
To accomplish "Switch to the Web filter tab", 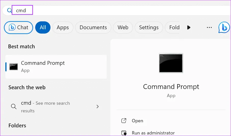I will pos(123,27).
